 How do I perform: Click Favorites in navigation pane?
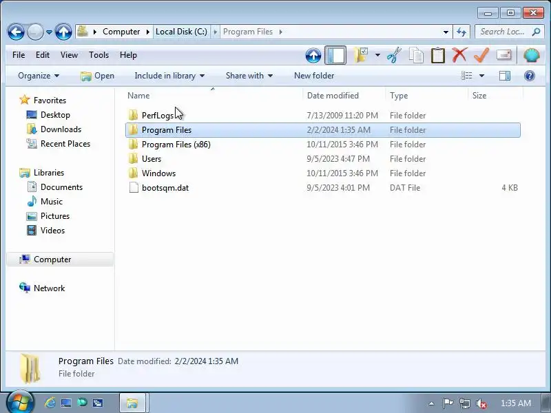point(50,100)
